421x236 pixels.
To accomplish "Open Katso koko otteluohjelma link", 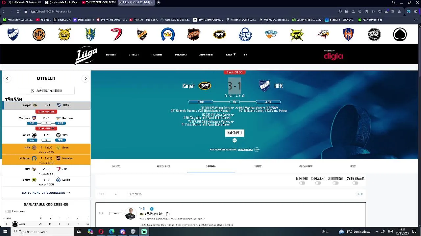I will pyautogui.click(x=46, y=193).
